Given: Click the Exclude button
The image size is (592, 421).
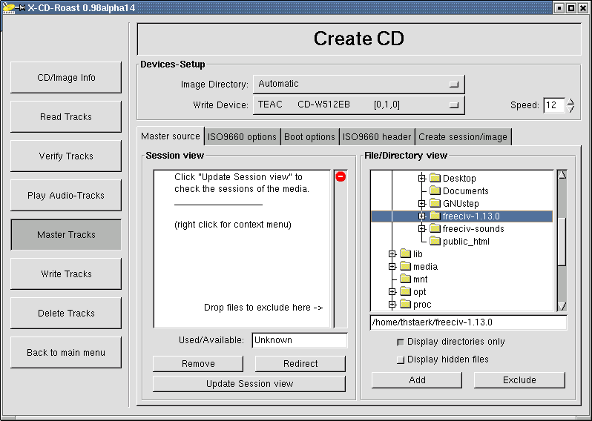Looking at the screenshot, I should click(519, 380).
